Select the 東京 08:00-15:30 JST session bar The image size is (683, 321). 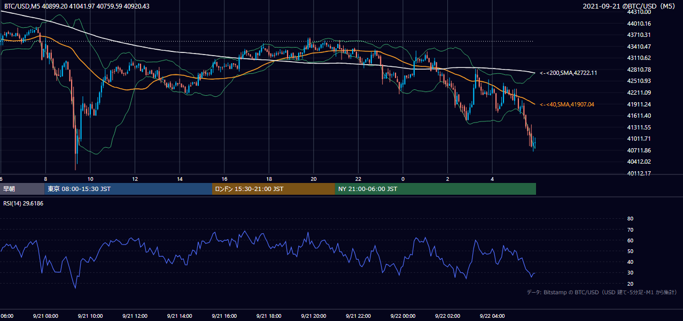(128, 189)
